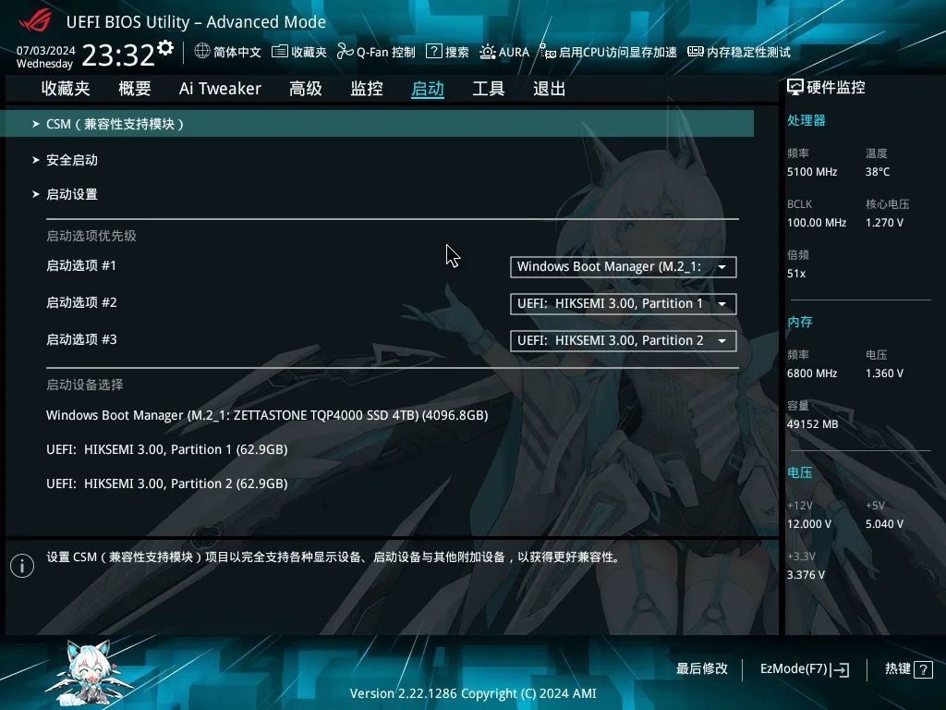This screenshot has width=946, height=710.
Task: Click the 12.000 V reading
Action: point(809,524)
